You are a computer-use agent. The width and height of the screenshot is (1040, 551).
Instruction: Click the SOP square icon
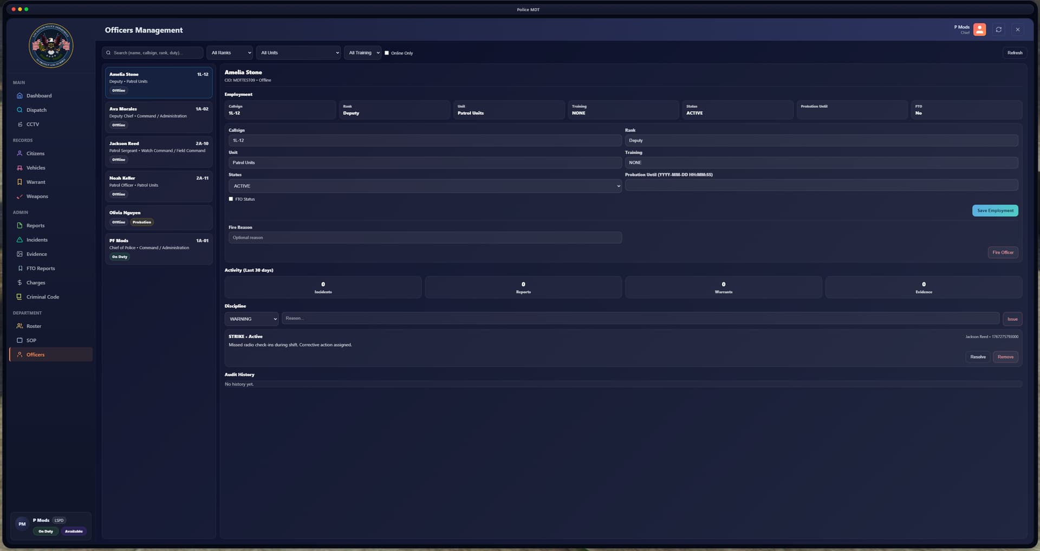coord(19,340)
